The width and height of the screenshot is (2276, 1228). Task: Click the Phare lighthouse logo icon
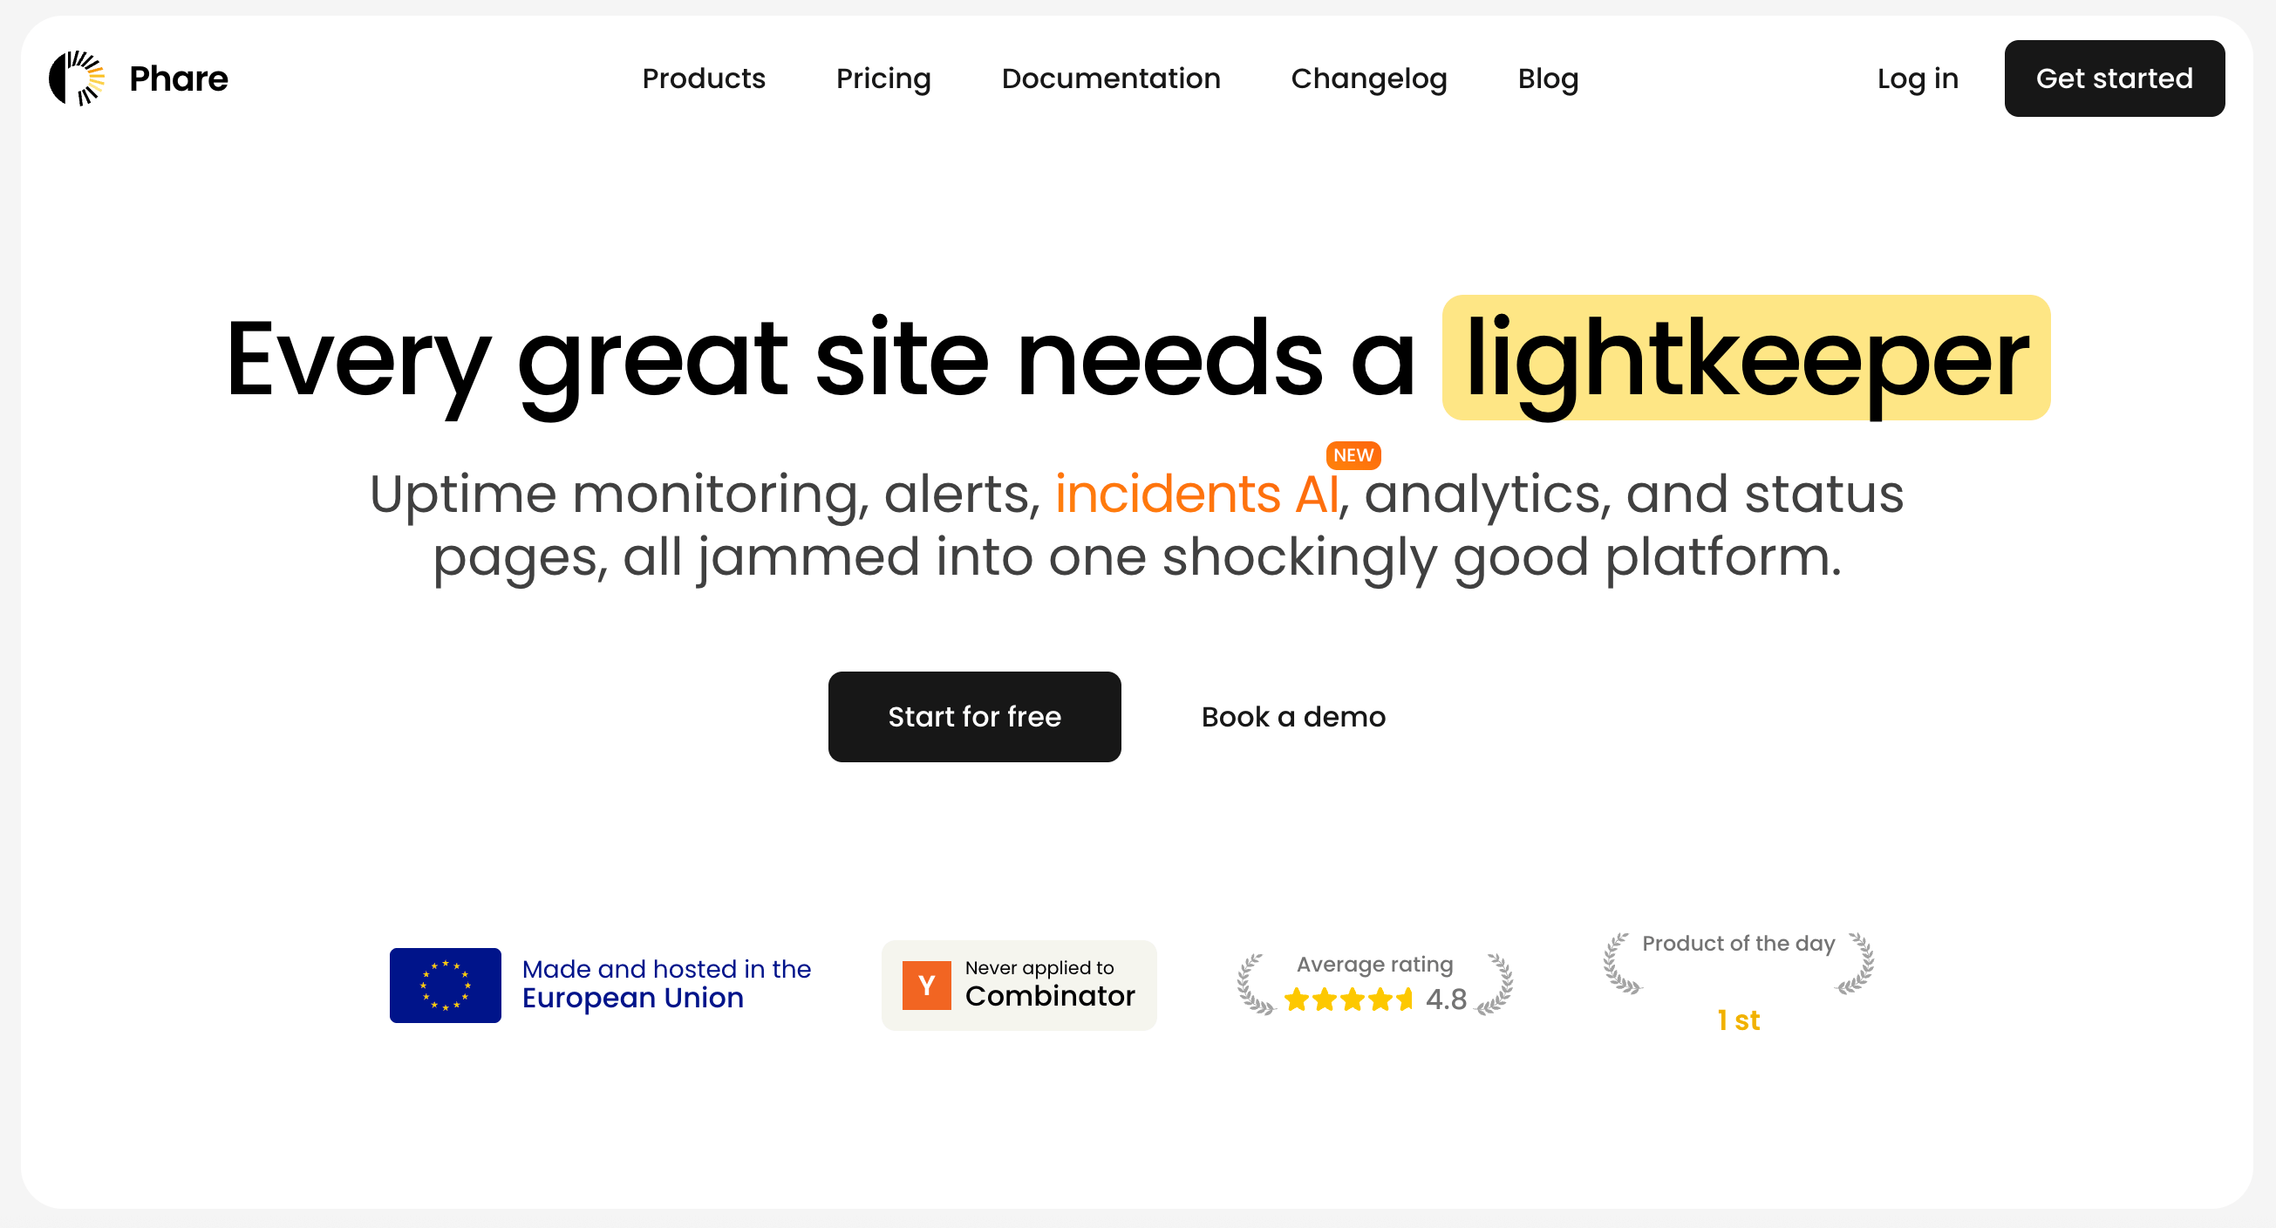[77, 78]
